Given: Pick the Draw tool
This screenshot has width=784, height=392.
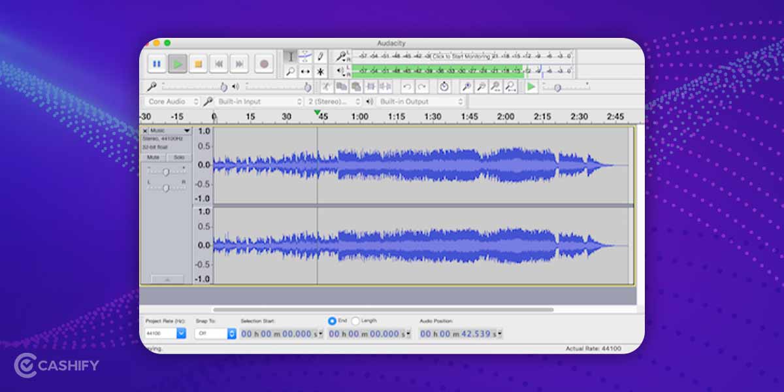Looking at the screenshot, I should tap(319, 57).
